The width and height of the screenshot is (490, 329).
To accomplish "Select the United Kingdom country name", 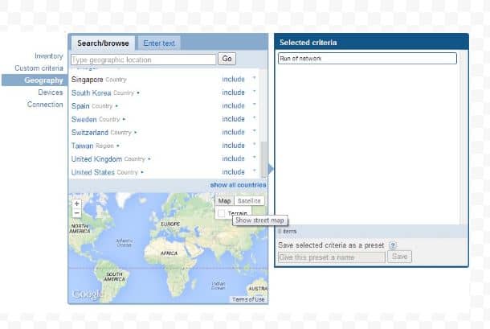I will pos(96,159).
